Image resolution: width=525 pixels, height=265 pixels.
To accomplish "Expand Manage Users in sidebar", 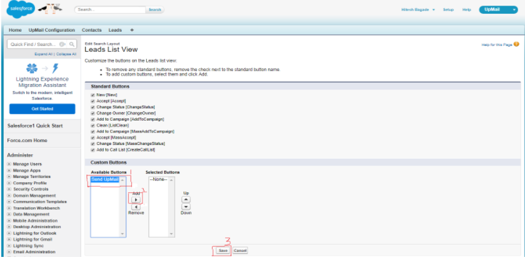I will pos(9,164).
